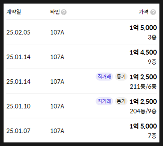The image size is (163, 146).
Task: Click the 계약일 column header
Action: 14,12
